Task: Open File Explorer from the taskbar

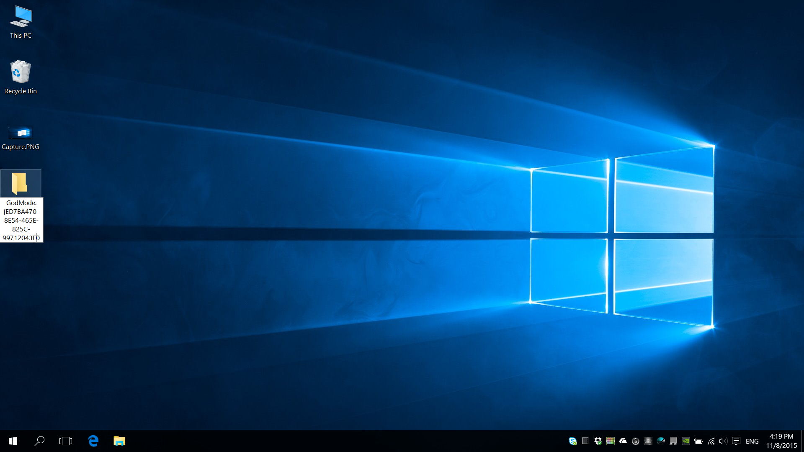Action: tap(119, 441)
